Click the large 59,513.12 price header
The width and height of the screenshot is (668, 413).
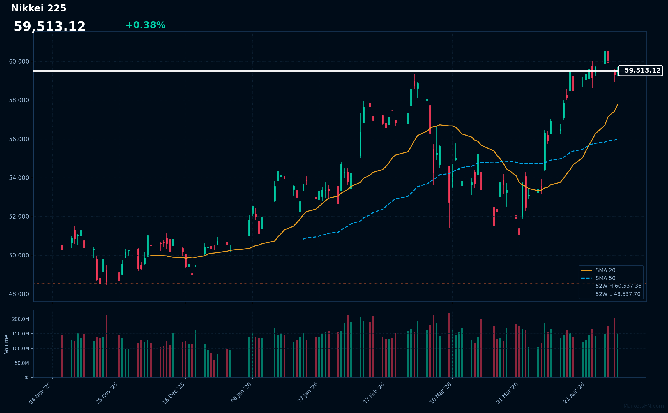pyautogui.click(x=50, y=27)
